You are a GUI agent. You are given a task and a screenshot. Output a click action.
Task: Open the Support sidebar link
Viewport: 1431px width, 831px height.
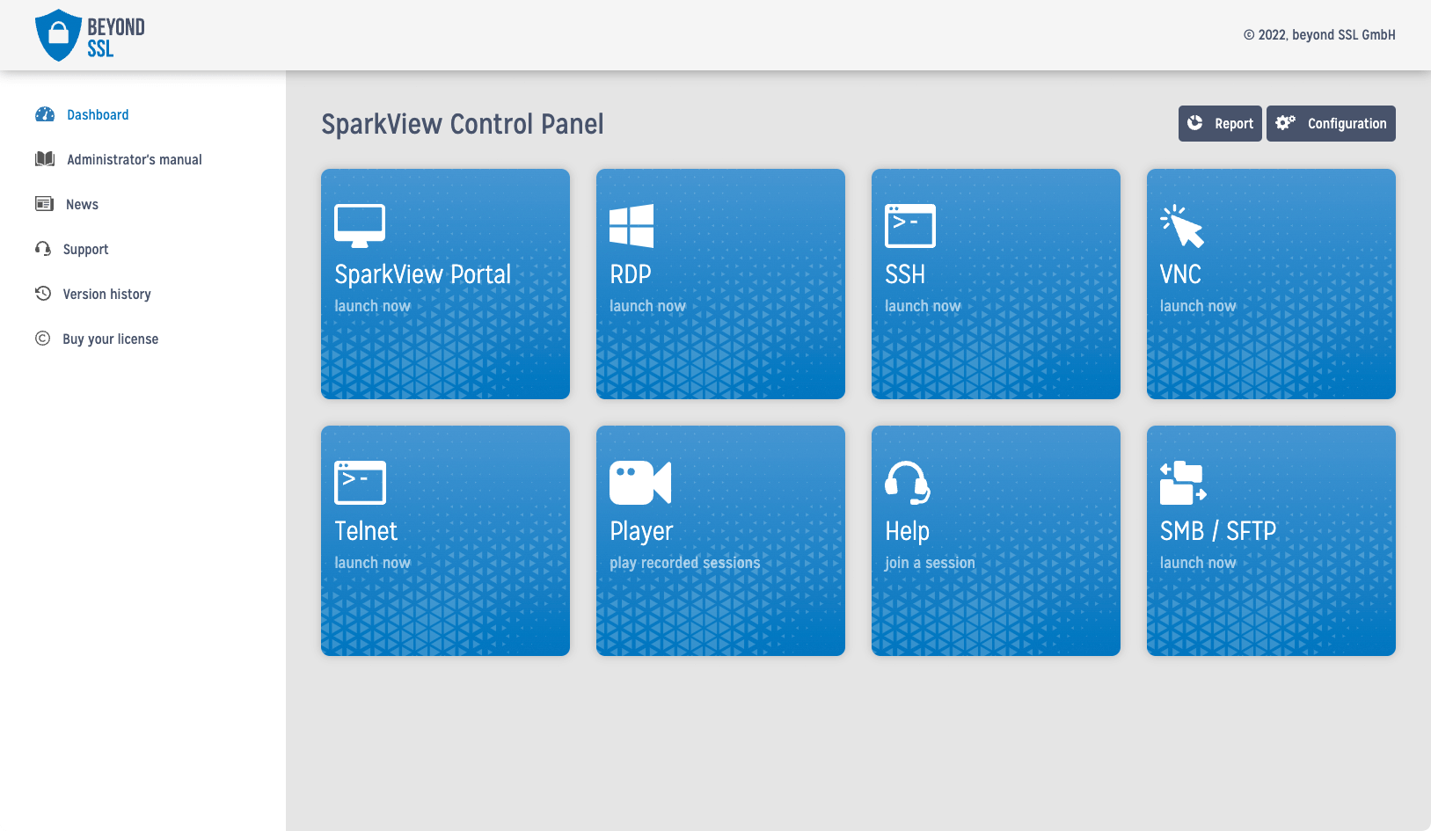coord(86,250)
